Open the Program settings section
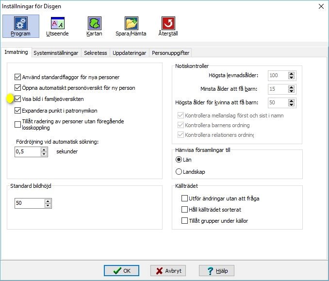Viewport: 329px width, 281px height. [x=20, y=26]
